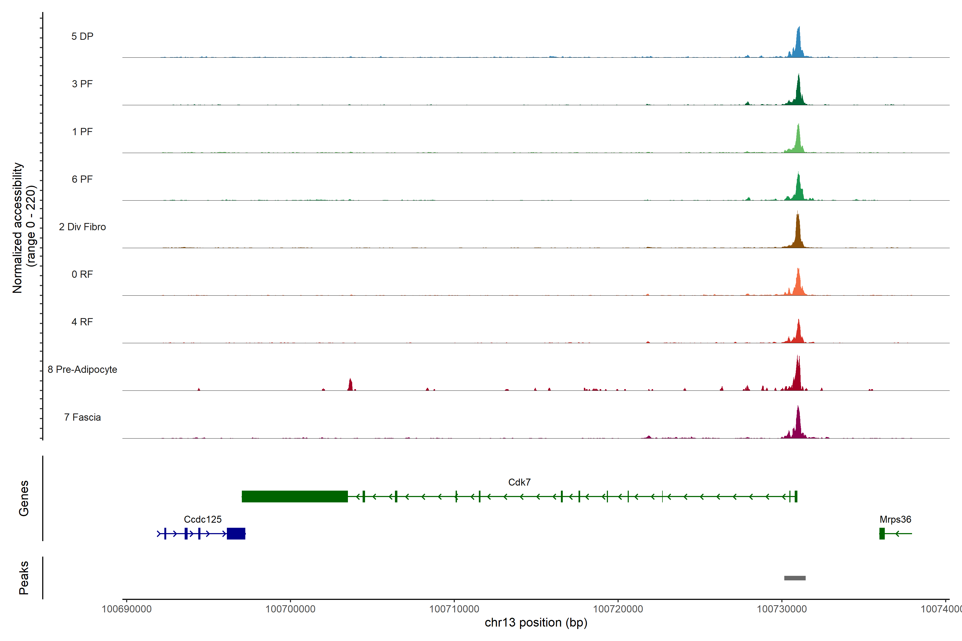Screen dimensions: 962x641
Task: Click the 100730000 axis tick label
Action: pyautogui.click(x=782, y=609)
